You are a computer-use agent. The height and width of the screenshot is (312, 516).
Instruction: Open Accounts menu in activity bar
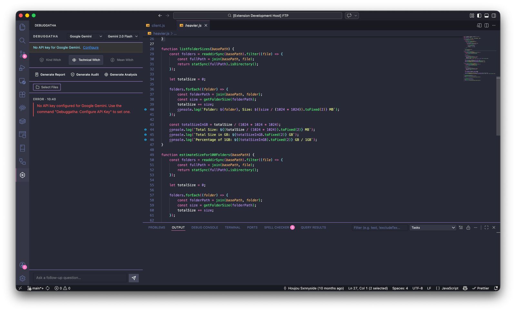pos(22,265)
